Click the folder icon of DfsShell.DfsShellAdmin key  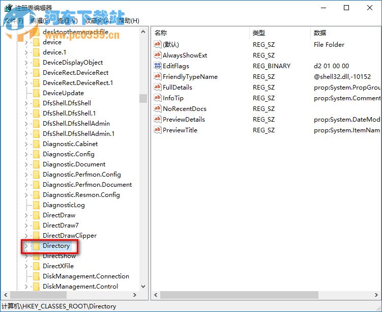click(36, 124)
